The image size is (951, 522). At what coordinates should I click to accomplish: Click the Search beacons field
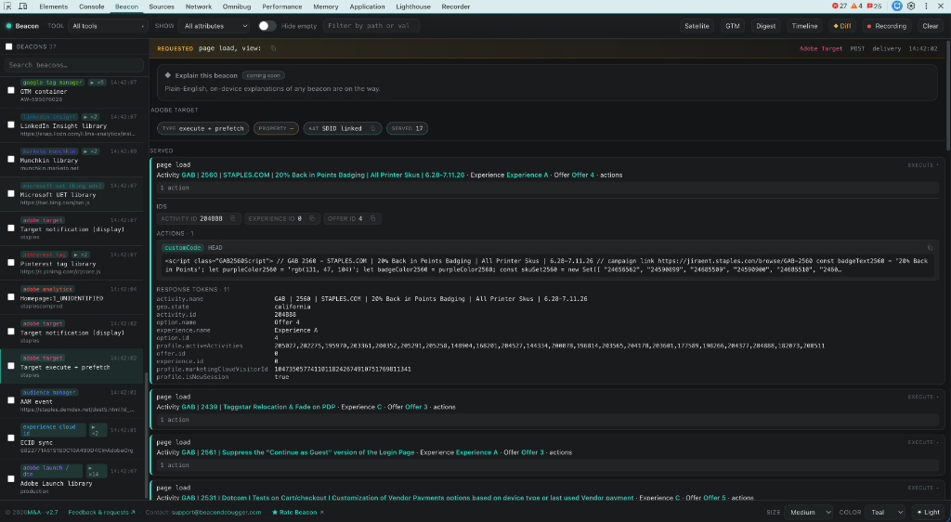point(73,65)
